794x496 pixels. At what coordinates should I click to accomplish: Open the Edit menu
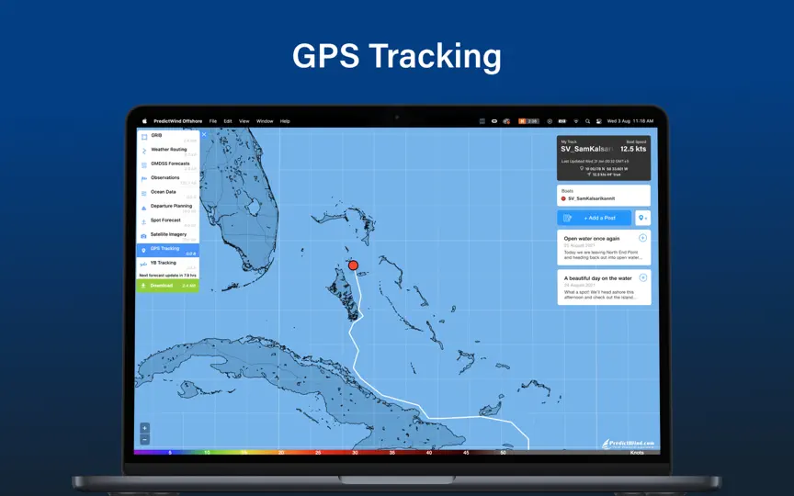pos(228,121)
